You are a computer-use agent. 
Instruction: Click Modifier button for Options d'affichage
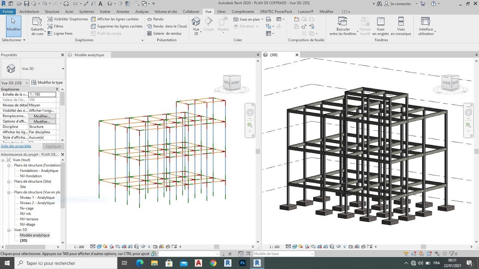42,121
